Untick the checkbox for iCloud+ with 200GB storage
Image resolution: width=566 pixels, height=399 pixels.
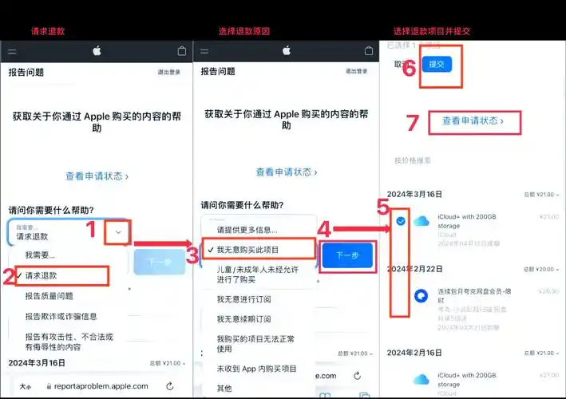(x=400, y=221)
